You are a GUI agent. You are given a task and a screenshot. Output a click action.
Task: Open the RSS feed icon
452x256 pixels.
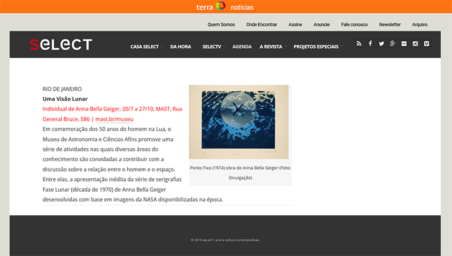click(359, 44)
